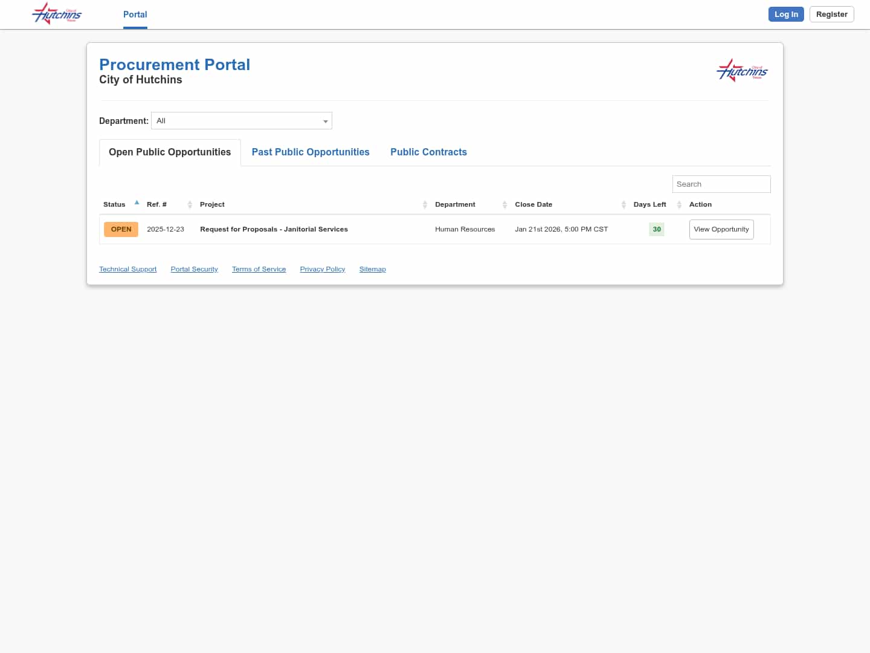Switch to the Public Contracts tab
Image resolution: width=870 pixels, height=653 pixels.
429,152
